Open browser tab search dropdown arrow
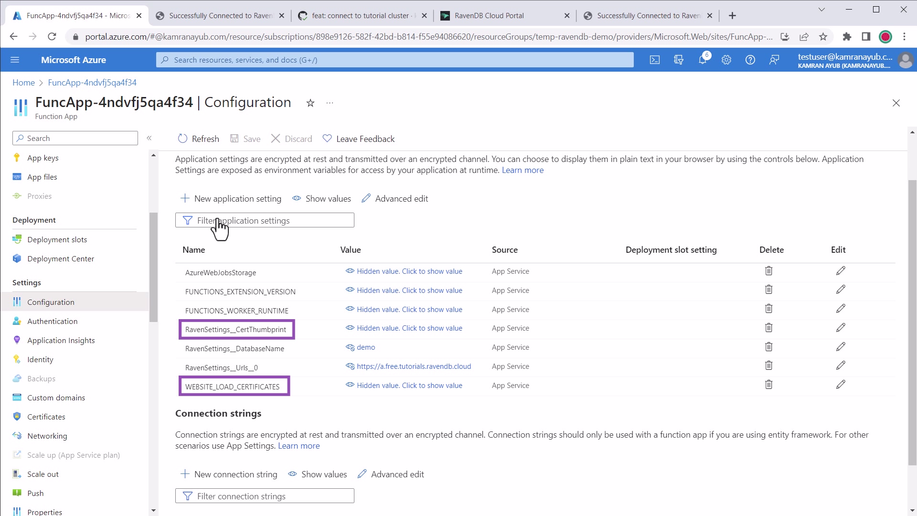The image size is (917, 516). point(821,10)
